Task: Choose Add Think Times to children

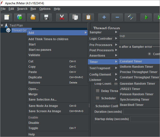Action: [58, 39]
